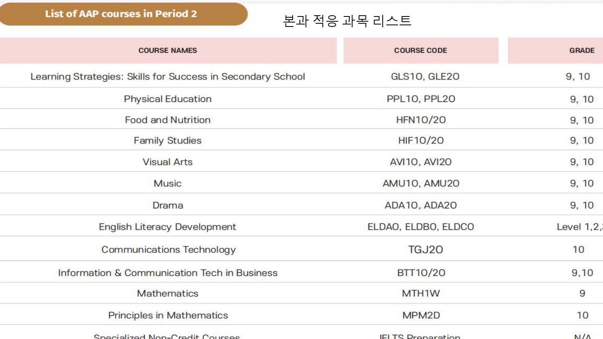
Task: Click the Learning Strategies course name
Action: click(x=168, y=77)
